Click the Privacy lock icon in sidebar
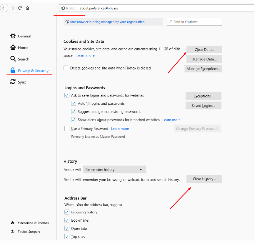This screenshot has height=244, width=255. pyautogui.click(x=13, y=70)
